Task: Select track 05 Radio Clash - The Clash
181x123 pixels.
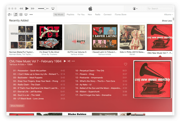Action: tap(39, 85)
